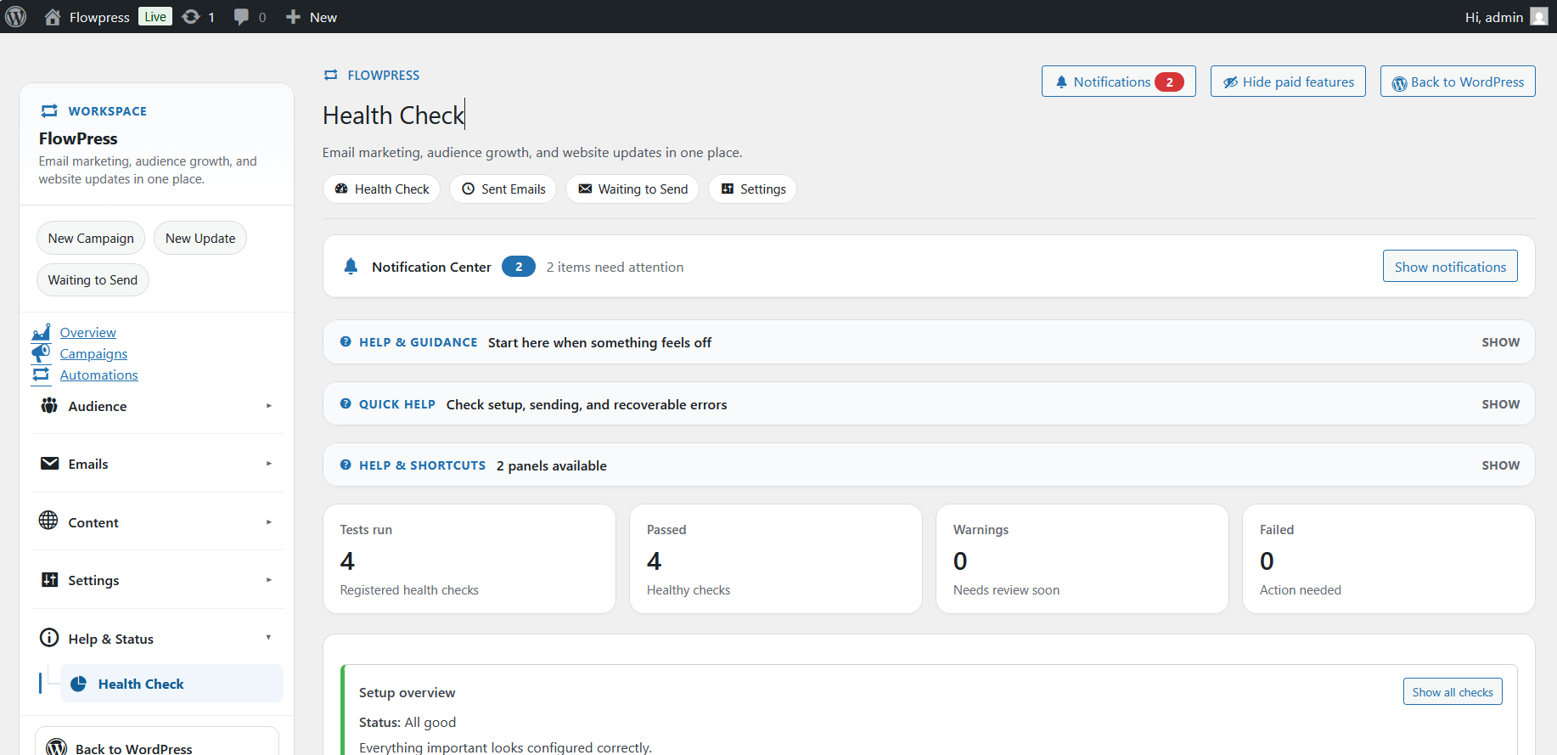Open the Waiting to Send tab
Viewport: 1557px width, 755px height.
pos(632,189)
